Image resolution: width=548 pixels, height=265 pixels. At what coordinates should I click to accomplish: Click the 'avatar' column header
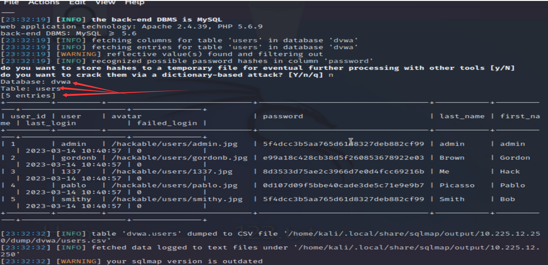127,116
